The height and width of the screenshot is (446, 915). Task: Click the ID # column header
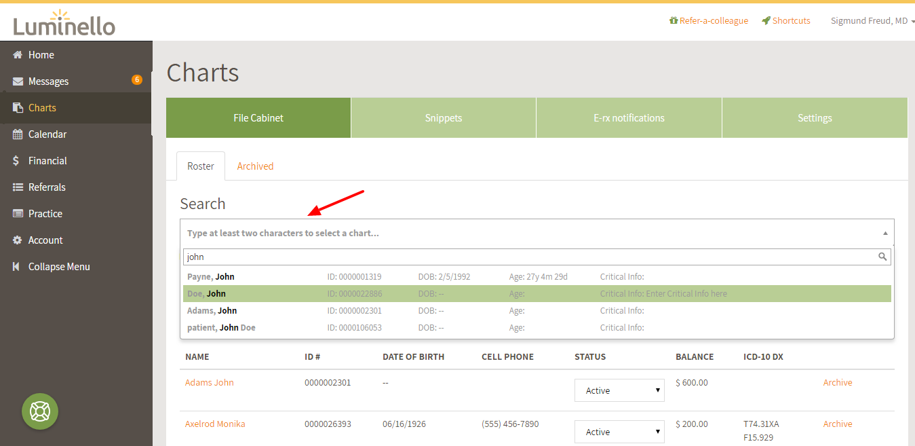(312, 356)
